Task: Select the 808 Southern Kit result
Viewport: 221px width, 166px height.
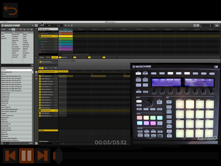Action: coord(16,72)
